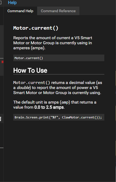
Task: Click inline Motor.current() in How To Use paragraph
Action: coord(32,83)
